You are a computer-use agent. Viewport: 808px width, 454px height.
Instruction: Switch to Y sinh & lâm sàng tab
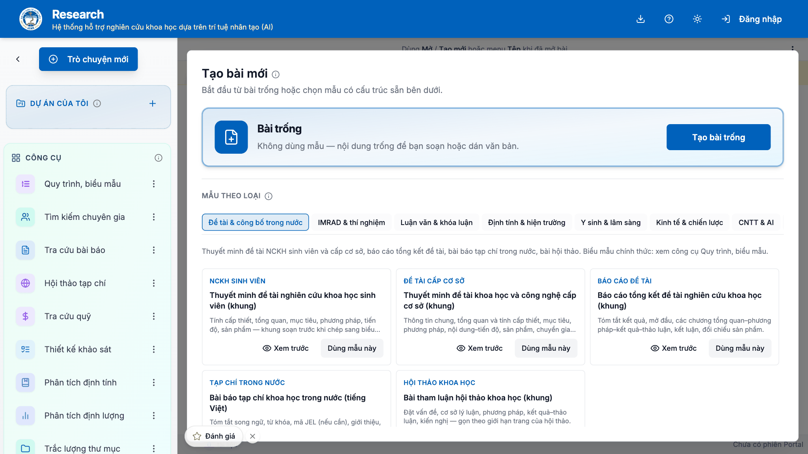click(x=610, y=222)
